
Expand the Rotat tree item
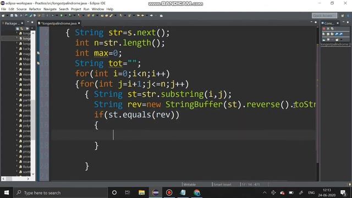click(17, 167)
